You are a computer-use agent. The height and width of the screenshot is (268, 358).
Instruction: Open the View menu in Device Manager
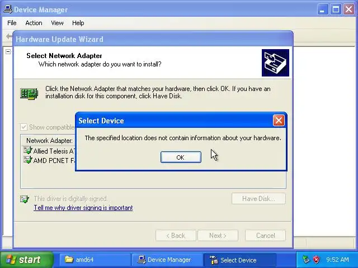tap(57, 23)
